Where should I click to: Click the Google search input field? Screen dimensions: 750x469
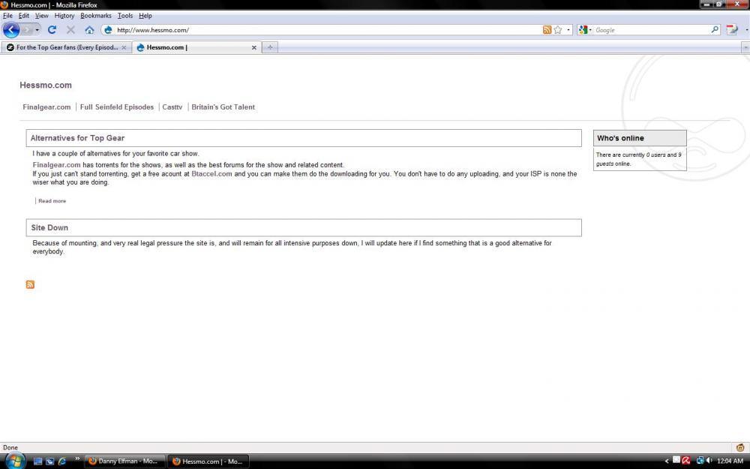[652, 30]
